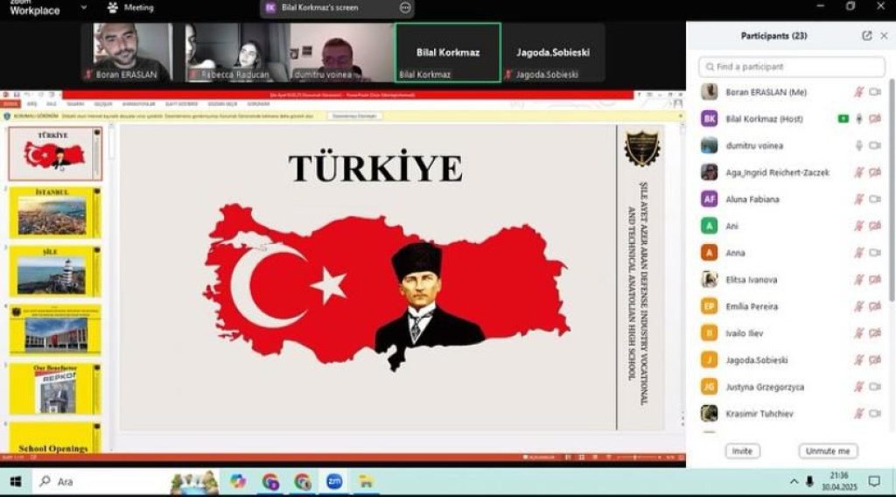Click dumitru voinea's microphone icon
Image resolution: width=896 pixels, height=497 pixels.
click(858, 145)
